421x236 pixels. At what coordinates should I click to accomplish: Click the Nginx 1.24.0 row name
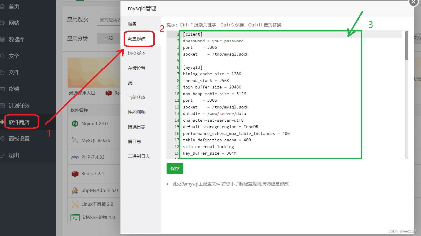tap(95, 124)
